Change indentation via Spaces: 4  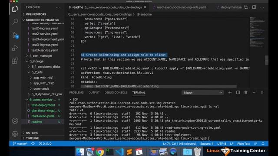[207, 143]
